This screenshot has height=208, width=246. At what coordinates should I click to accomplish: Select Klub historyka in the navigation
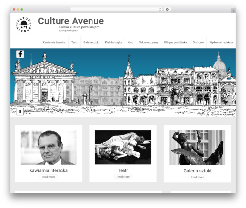pos(114,42)
